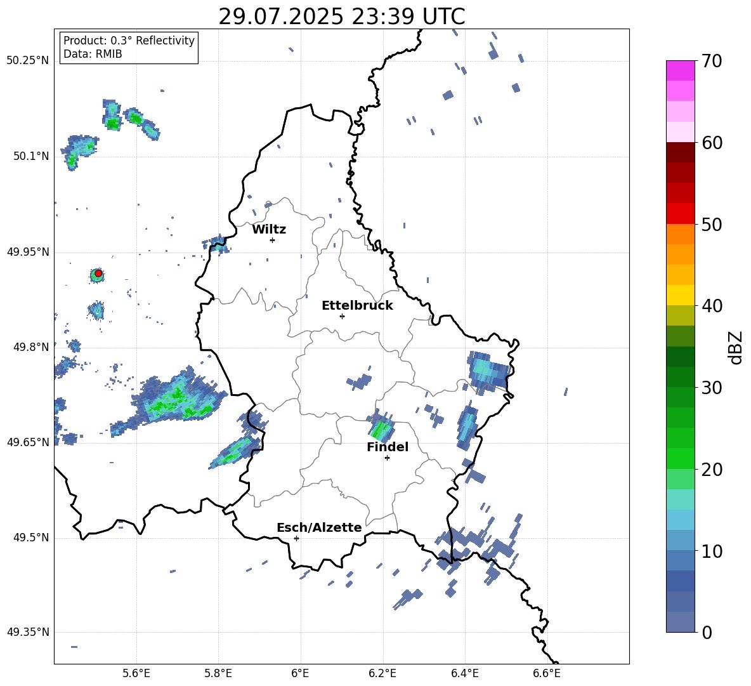Click the 49.65°N latitude label
The height and width of the screenshot is (686, 751).
point(27,442)
